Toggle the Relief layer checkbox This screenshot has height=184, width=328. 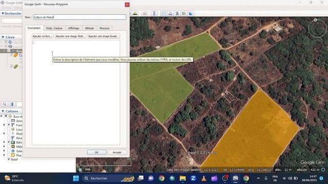[9, 159]
